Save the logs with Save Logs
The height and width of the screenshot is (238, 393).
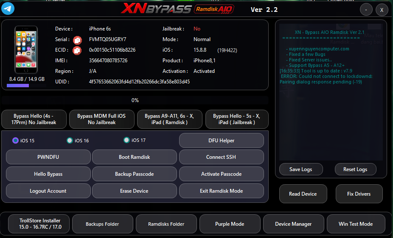point(301,169)
